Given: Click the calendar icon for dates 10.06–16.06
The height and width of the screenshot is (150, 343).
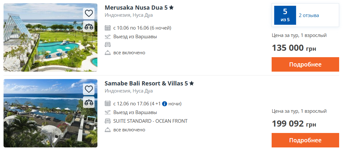Looking at the screenshot, I should coord(108,28).
